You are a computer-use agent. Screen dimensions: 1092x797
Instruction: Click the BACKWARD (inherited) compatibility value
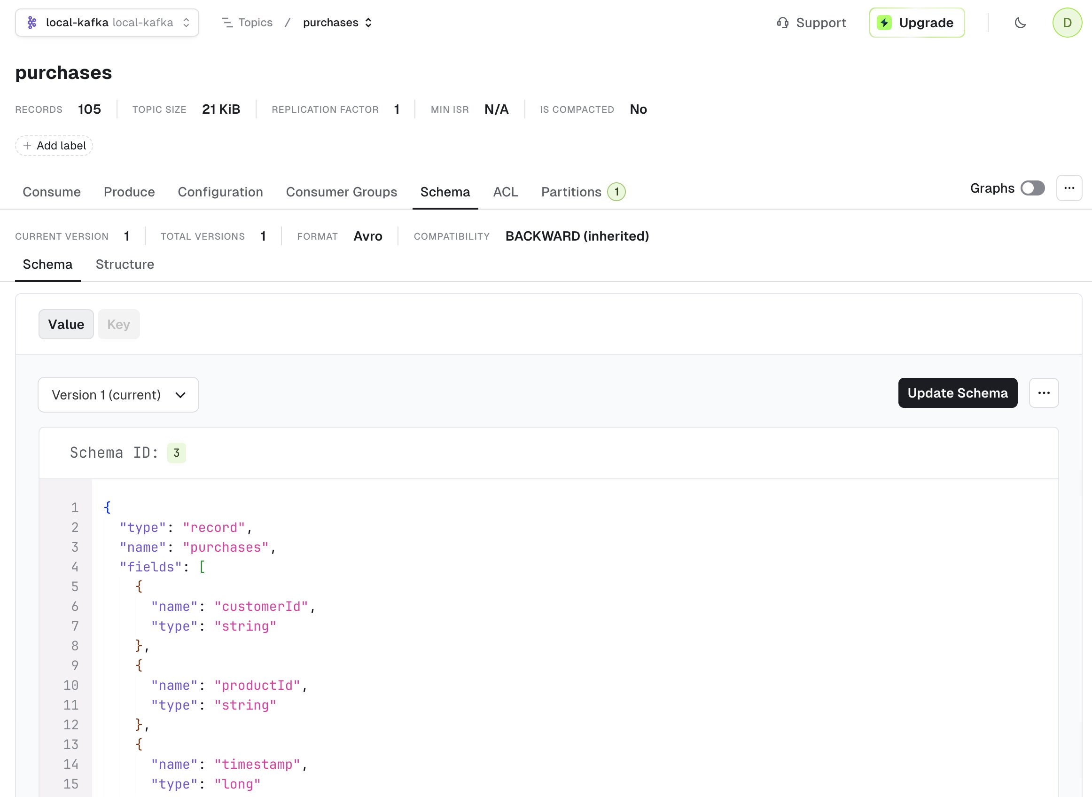[x=577, y=236]
